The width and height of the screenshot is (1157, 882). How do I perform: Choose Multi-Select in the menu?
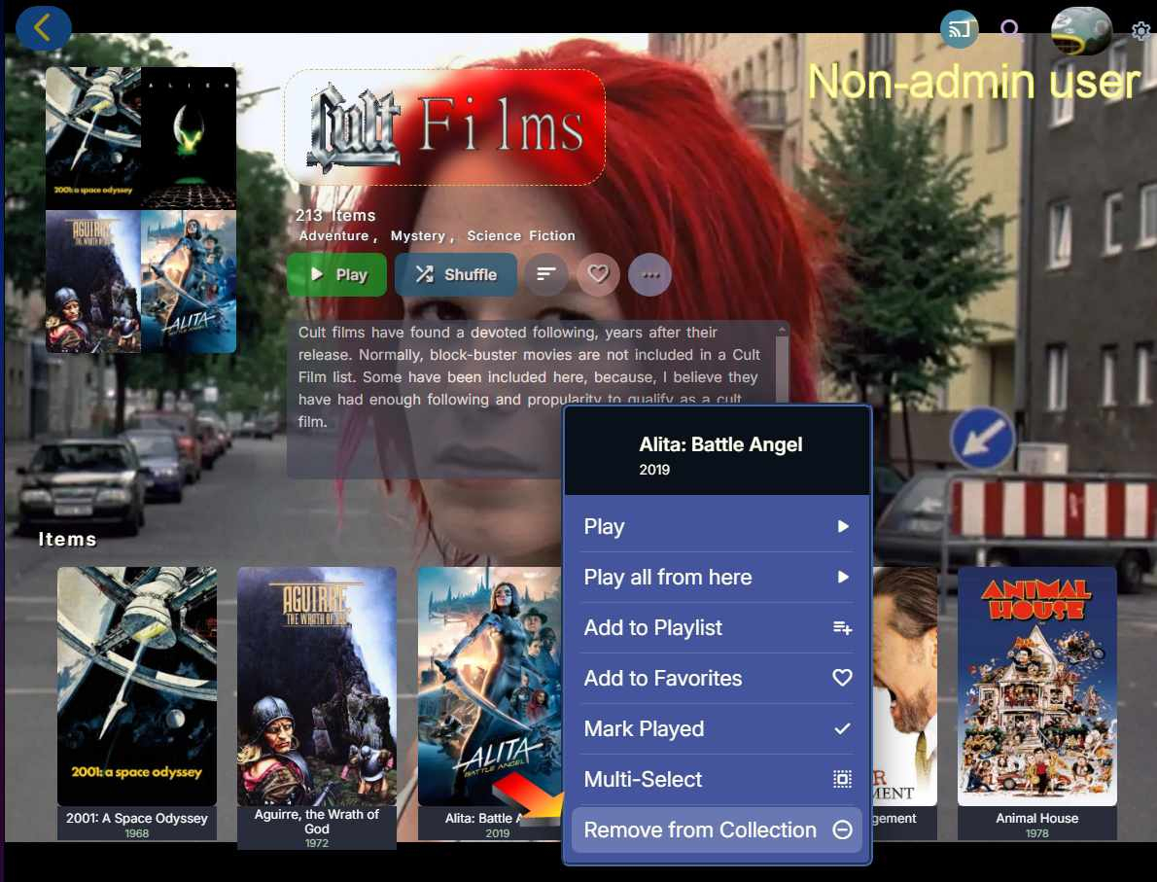point(717,779)
